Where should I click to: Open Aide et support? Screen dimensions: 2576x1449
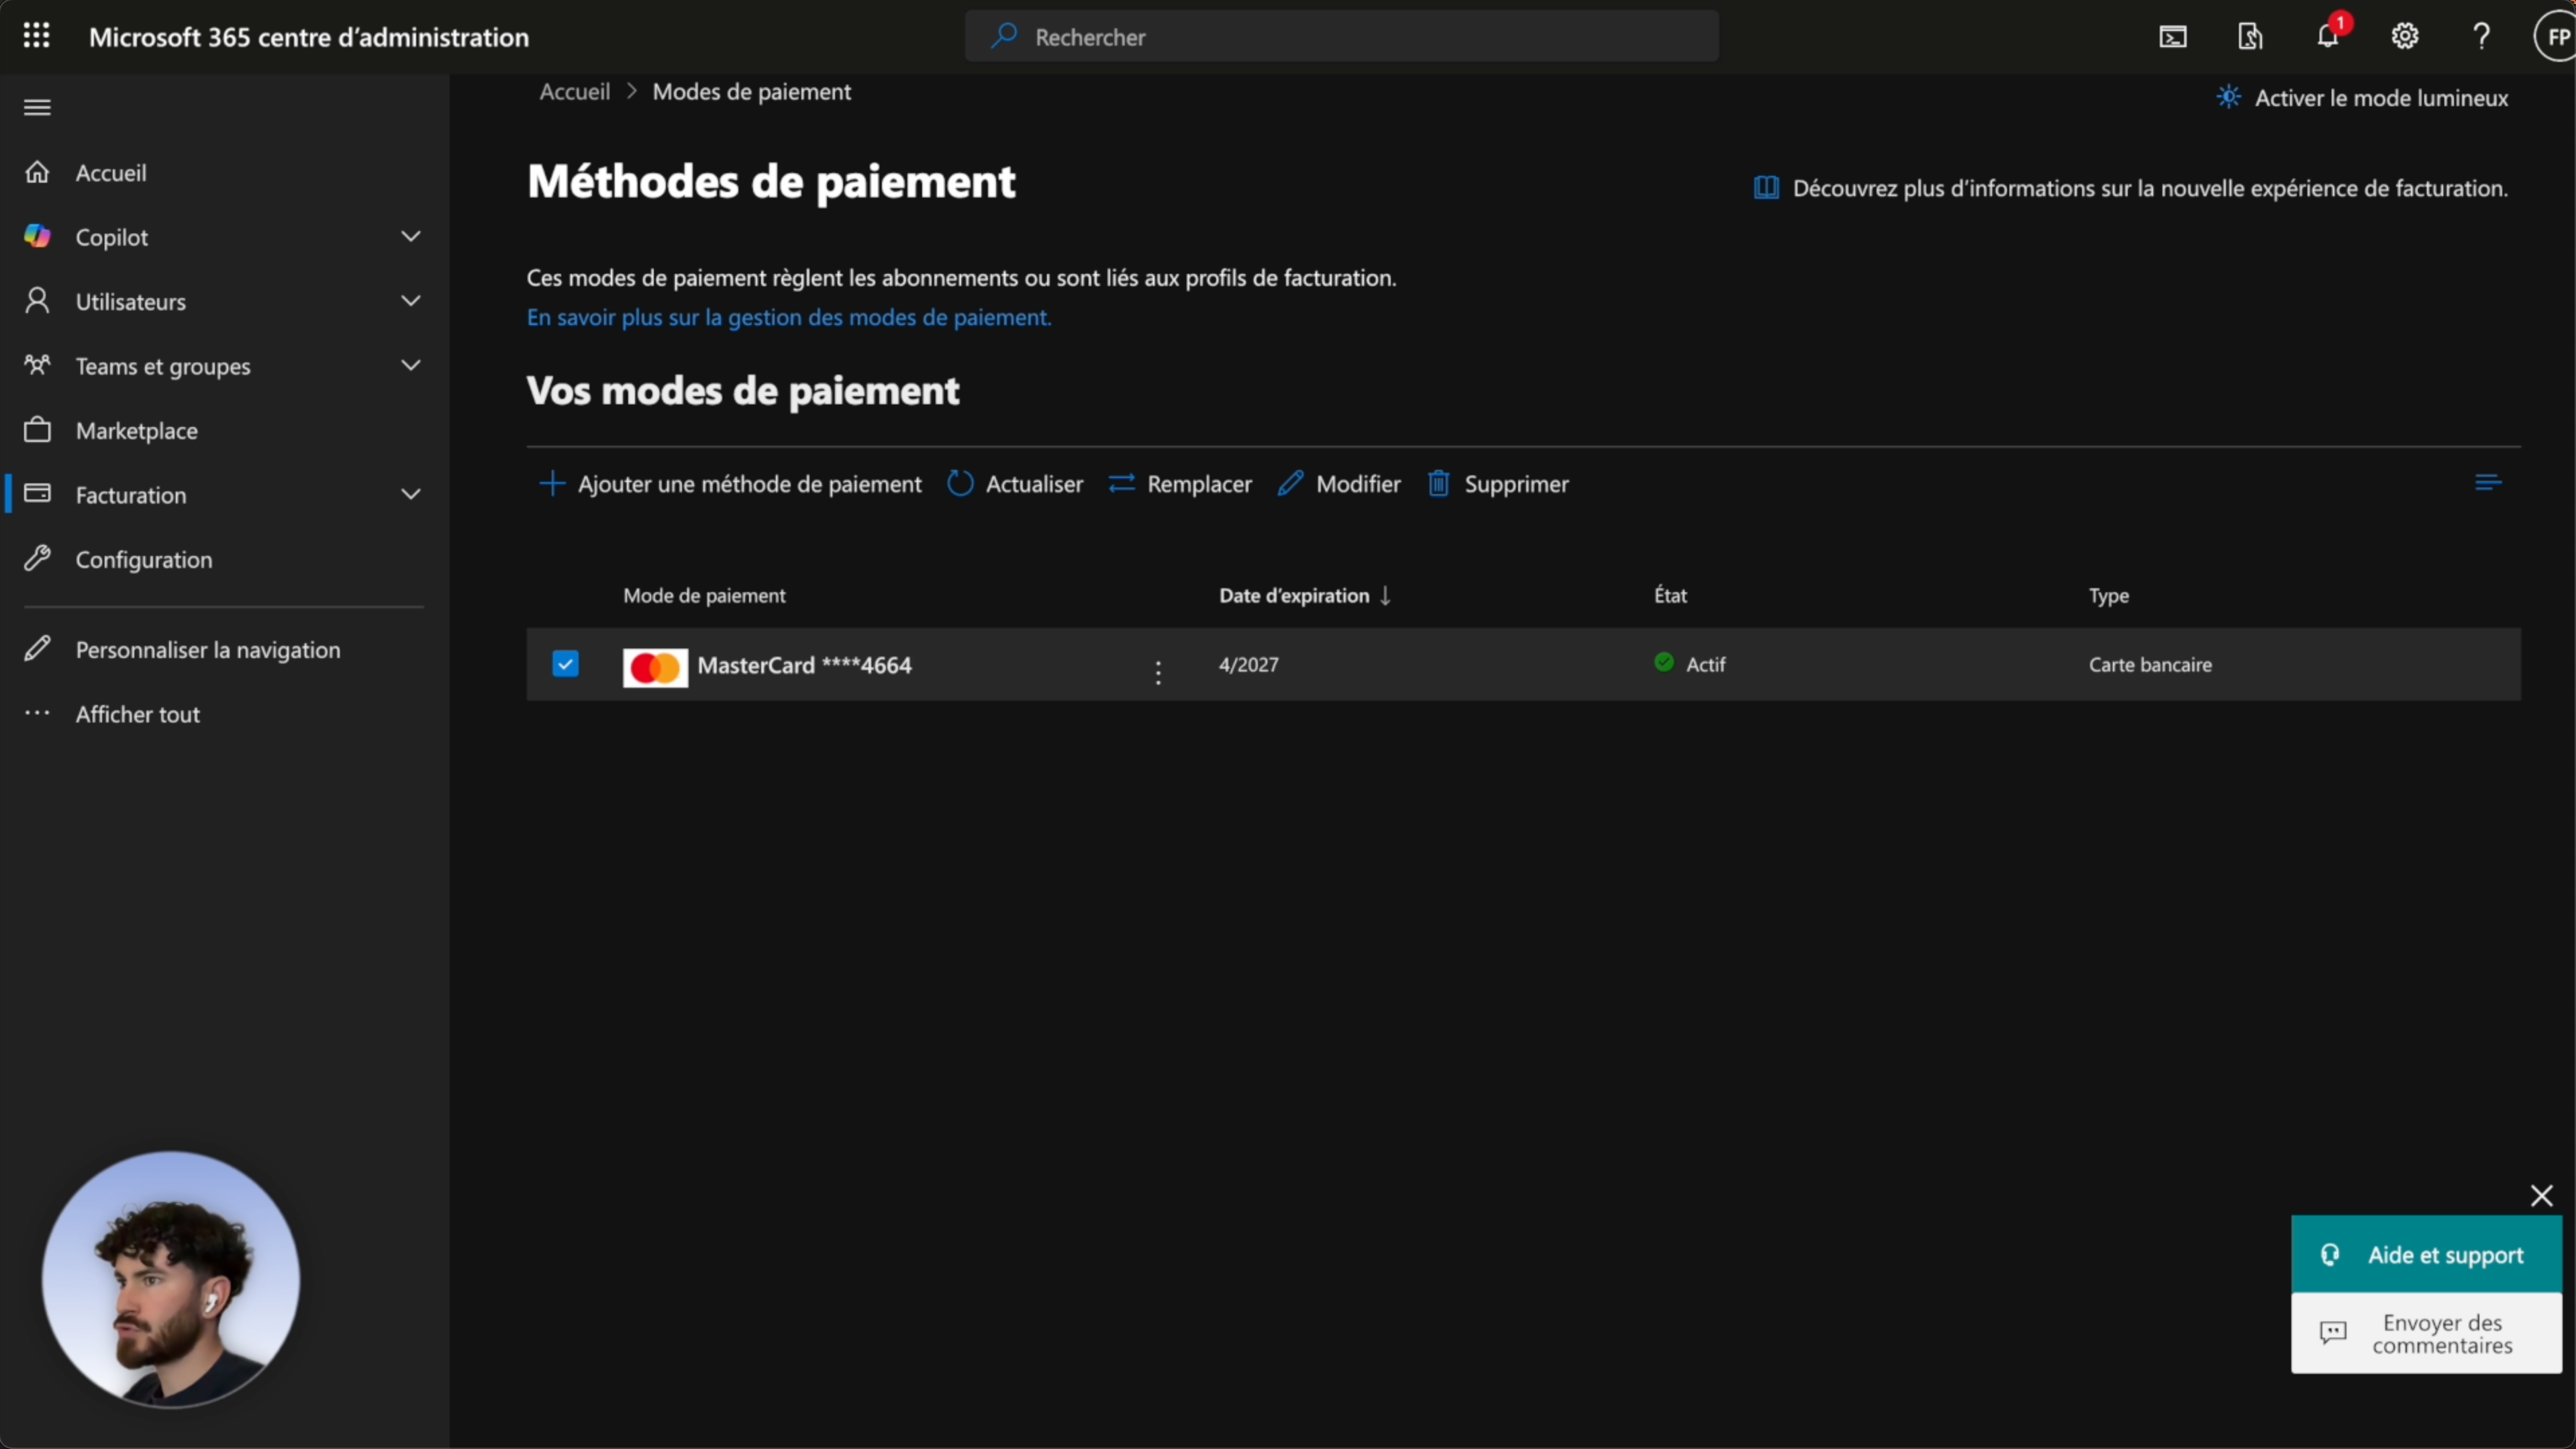point(2426,1254)
